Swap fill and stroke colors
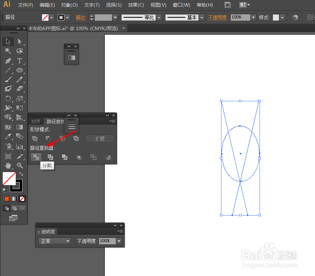This screenshot has height=276, width=315. click(x=21, y=174)
